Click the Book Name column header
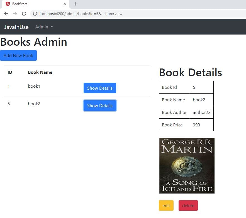Image resolution: width=246 pixels, height=218 pixels. click(x=40, y=72)
